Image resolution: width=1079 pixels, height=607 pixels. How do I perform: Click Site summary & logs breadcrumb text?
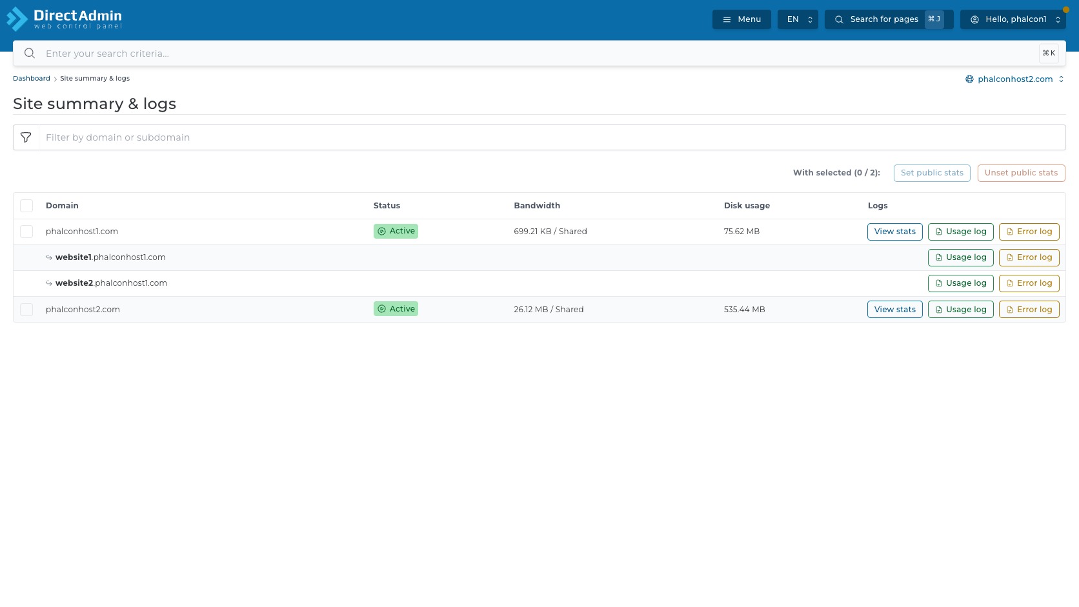95,79
